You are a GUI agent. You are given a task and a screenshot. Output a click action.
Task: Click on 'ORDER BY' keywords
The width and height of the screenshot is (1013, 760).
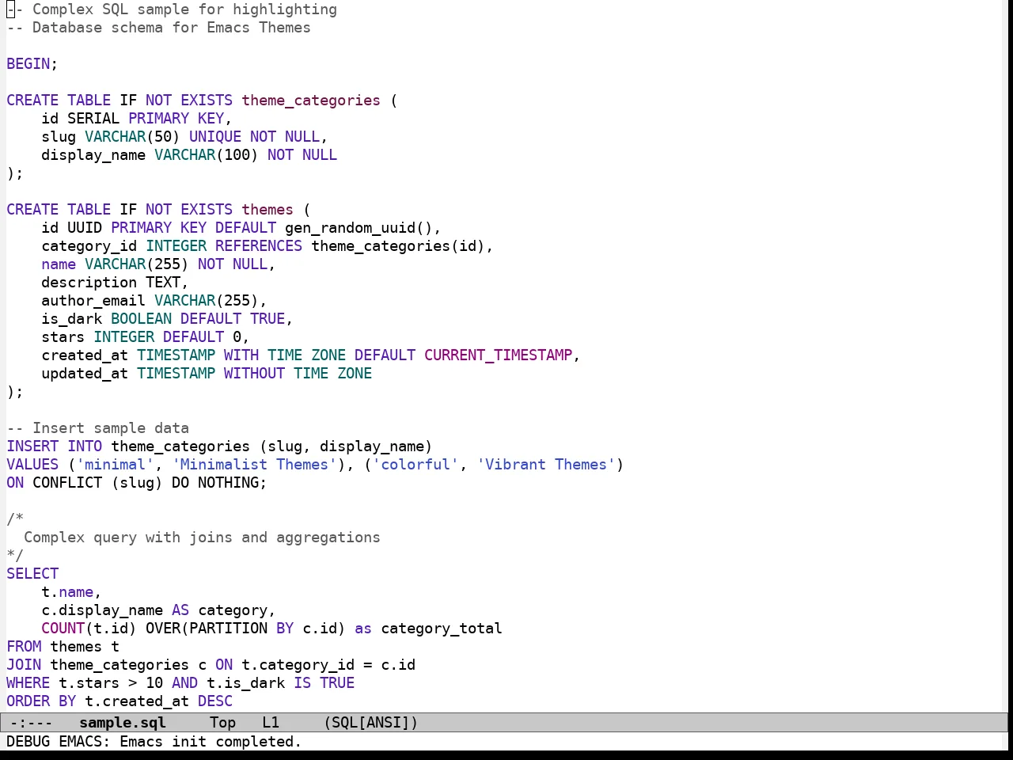(x=41, y=701)
